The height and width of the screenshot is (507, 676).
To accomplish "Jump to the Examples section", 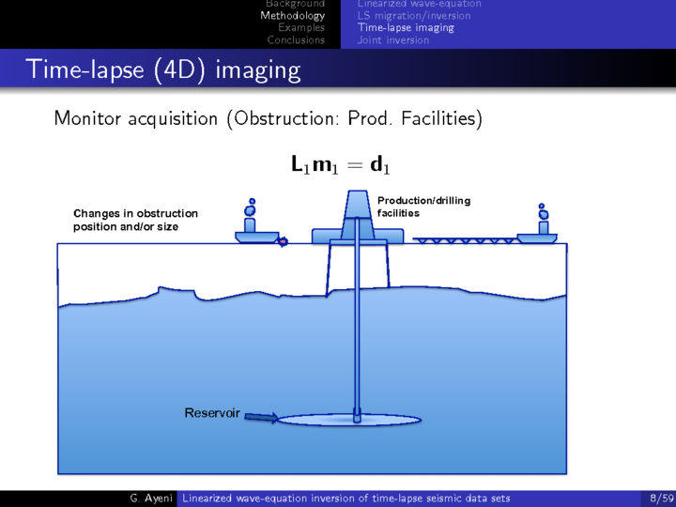I will 301,28.
